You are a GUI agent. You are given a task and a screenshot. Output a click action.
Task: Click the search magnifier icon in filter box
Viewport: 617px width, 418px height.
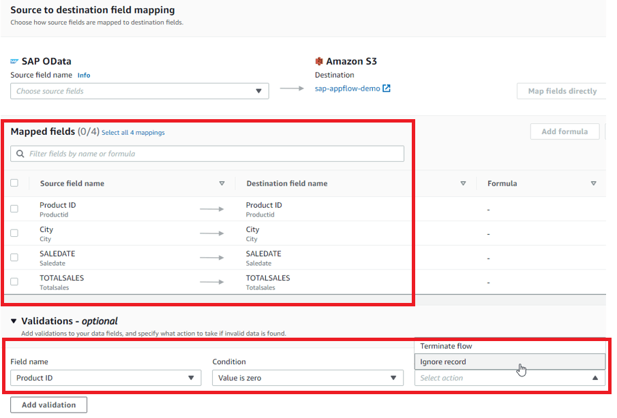pos(20,154)
